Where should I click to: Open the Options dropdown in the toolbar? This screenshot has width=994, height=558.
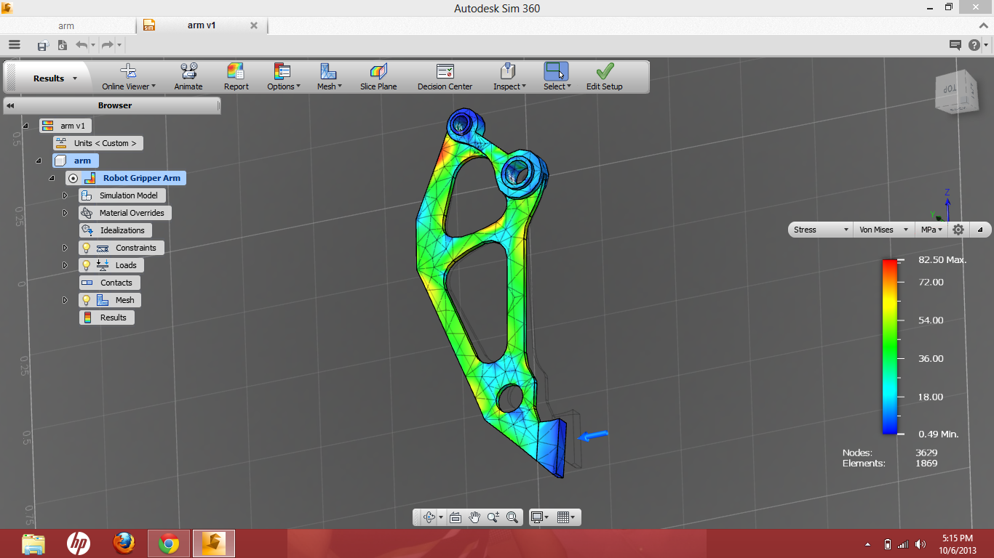pos(283,77)
